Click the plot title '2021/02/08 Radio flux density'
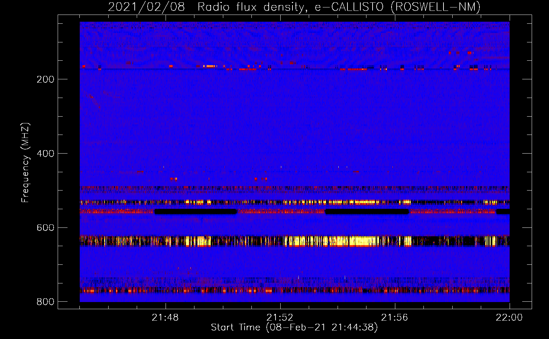 point(294,7)
